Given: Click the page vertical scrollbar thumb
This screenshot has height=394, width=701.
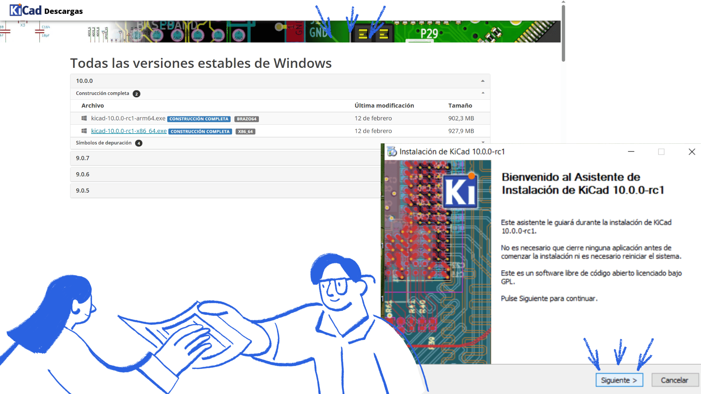Looking at the screenshot, I should tap(563, 33).
